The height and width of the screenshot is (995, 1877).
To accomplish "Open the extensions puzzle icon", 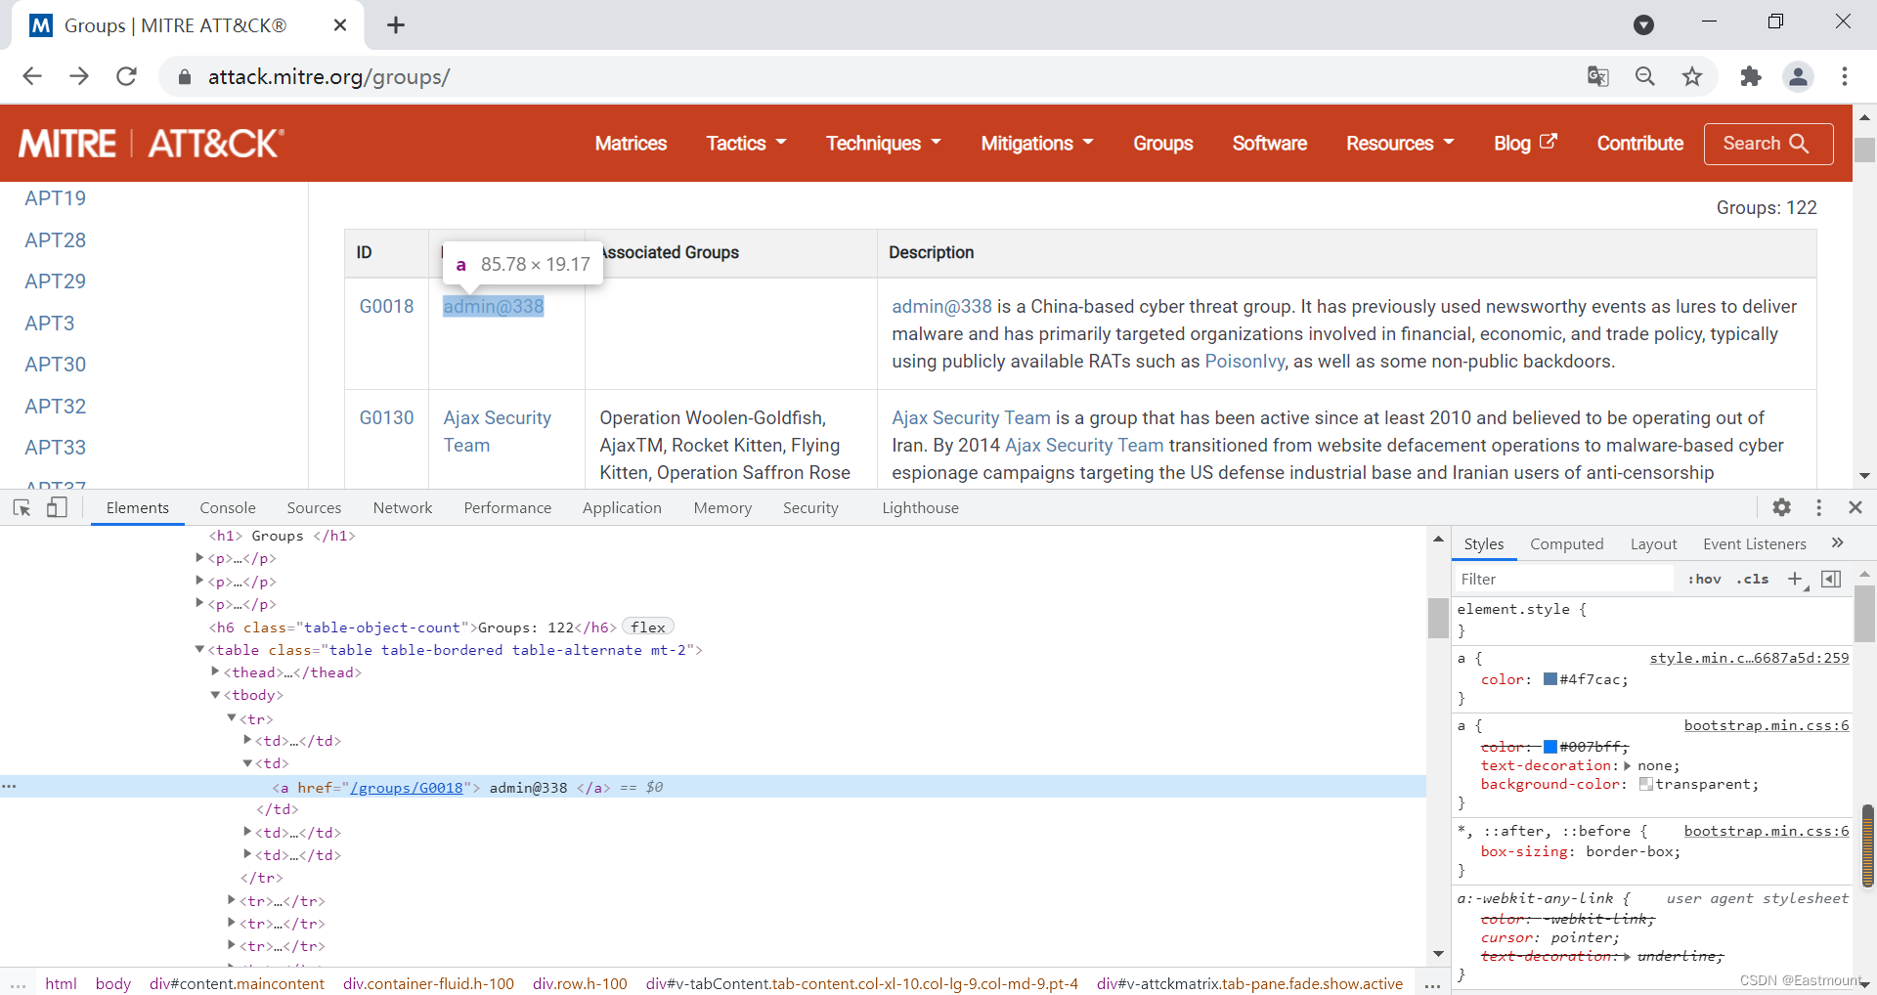I will coord(1751,76).
